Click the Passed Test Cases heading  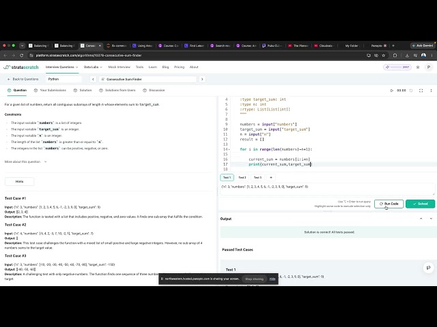click(238, 250)
